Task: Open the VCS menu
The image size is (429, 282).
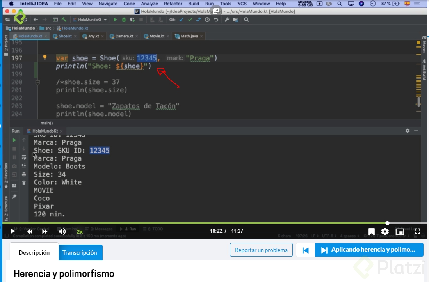Action: [x=242, y=4]
